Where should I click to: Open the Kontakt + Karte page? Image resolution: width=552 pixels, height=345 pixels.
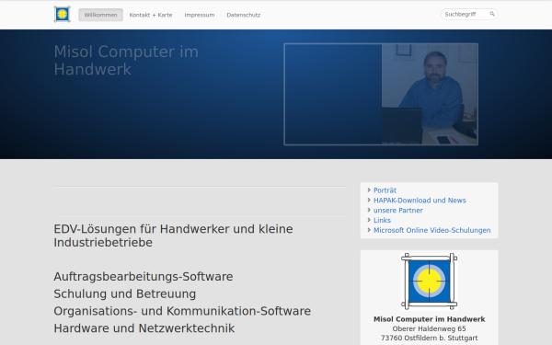click(x=151, y=15)
